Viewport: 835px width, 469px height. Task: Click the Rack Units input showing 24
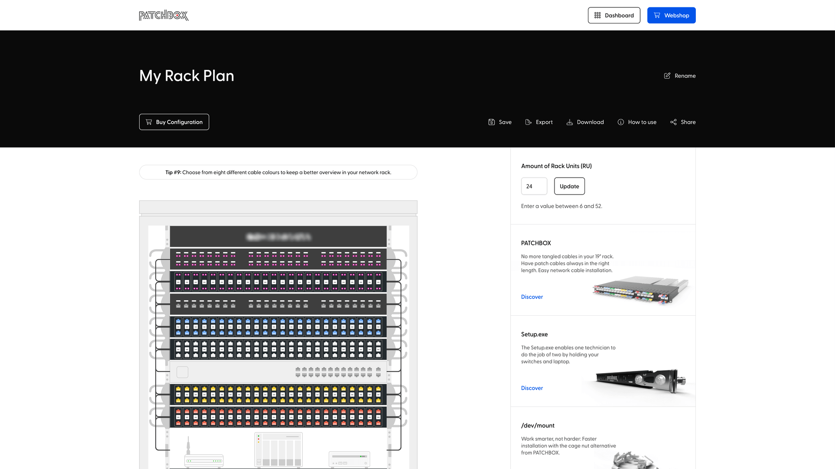(x=534, y=186)
